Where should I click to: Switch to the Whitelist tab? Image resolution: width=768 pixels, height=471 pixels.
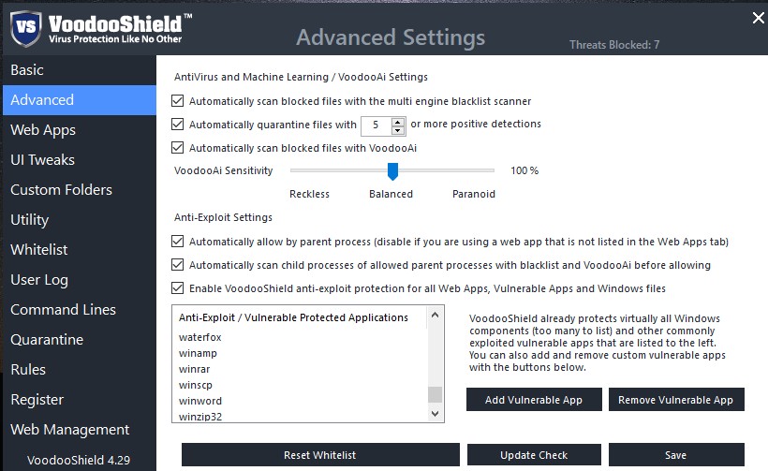point(39,250)
